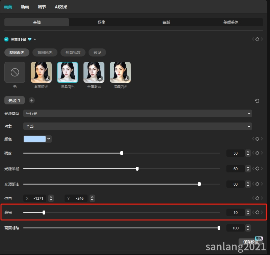270x255 pixels.
Task: Choose the 金属高光 lighting thumbnail
Action: click(x=94, y=72)
